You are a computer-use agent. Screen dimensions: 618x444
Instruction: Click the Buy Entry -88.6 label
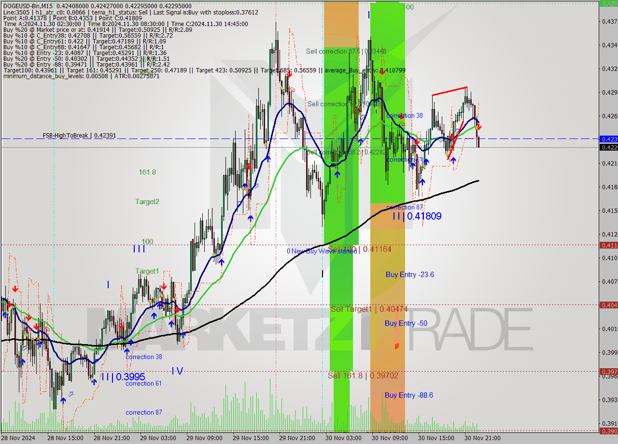(x=408, y=395)
